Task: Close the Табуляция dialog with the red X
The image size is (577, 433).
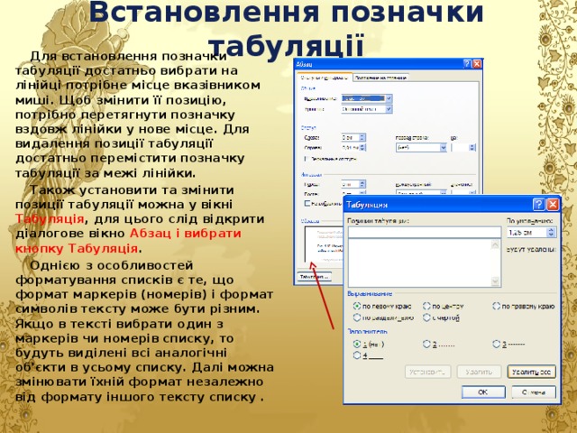Action: coord(553,205)
